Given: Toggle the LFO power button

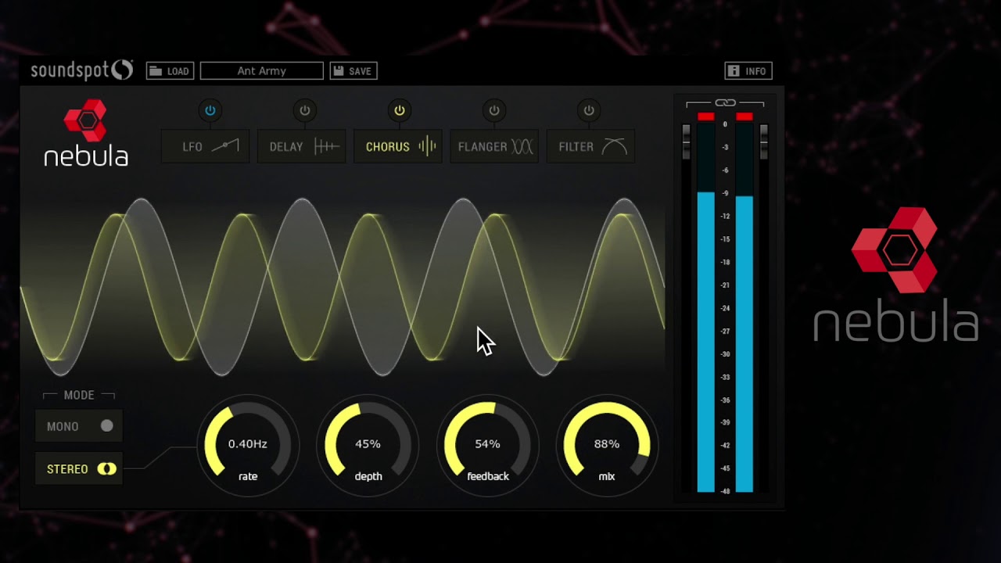Looking at the screenshot, I should coord(210,110).
